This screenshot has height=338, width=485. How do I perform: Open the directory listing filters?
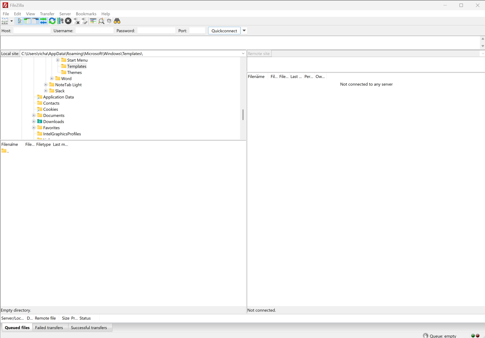(93, 21)
